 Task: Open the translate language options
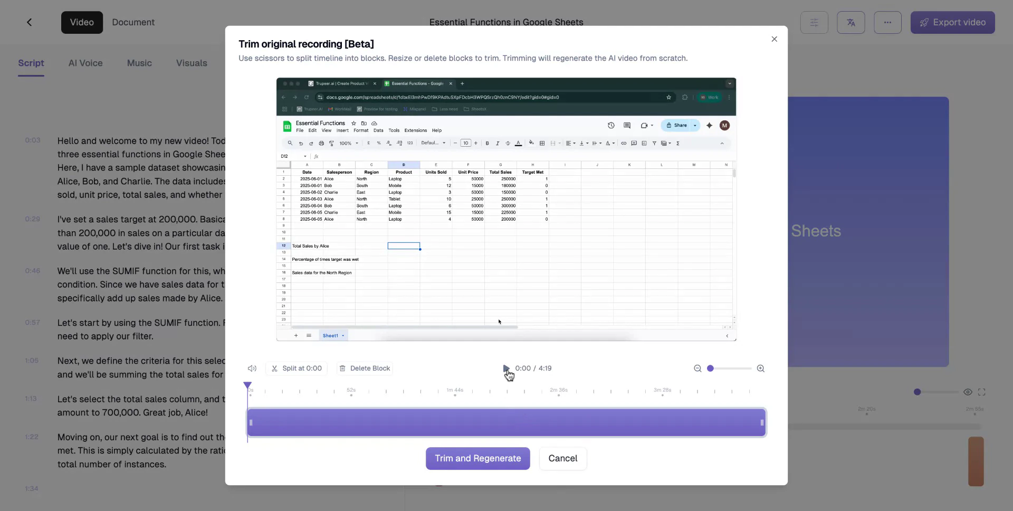851,22
